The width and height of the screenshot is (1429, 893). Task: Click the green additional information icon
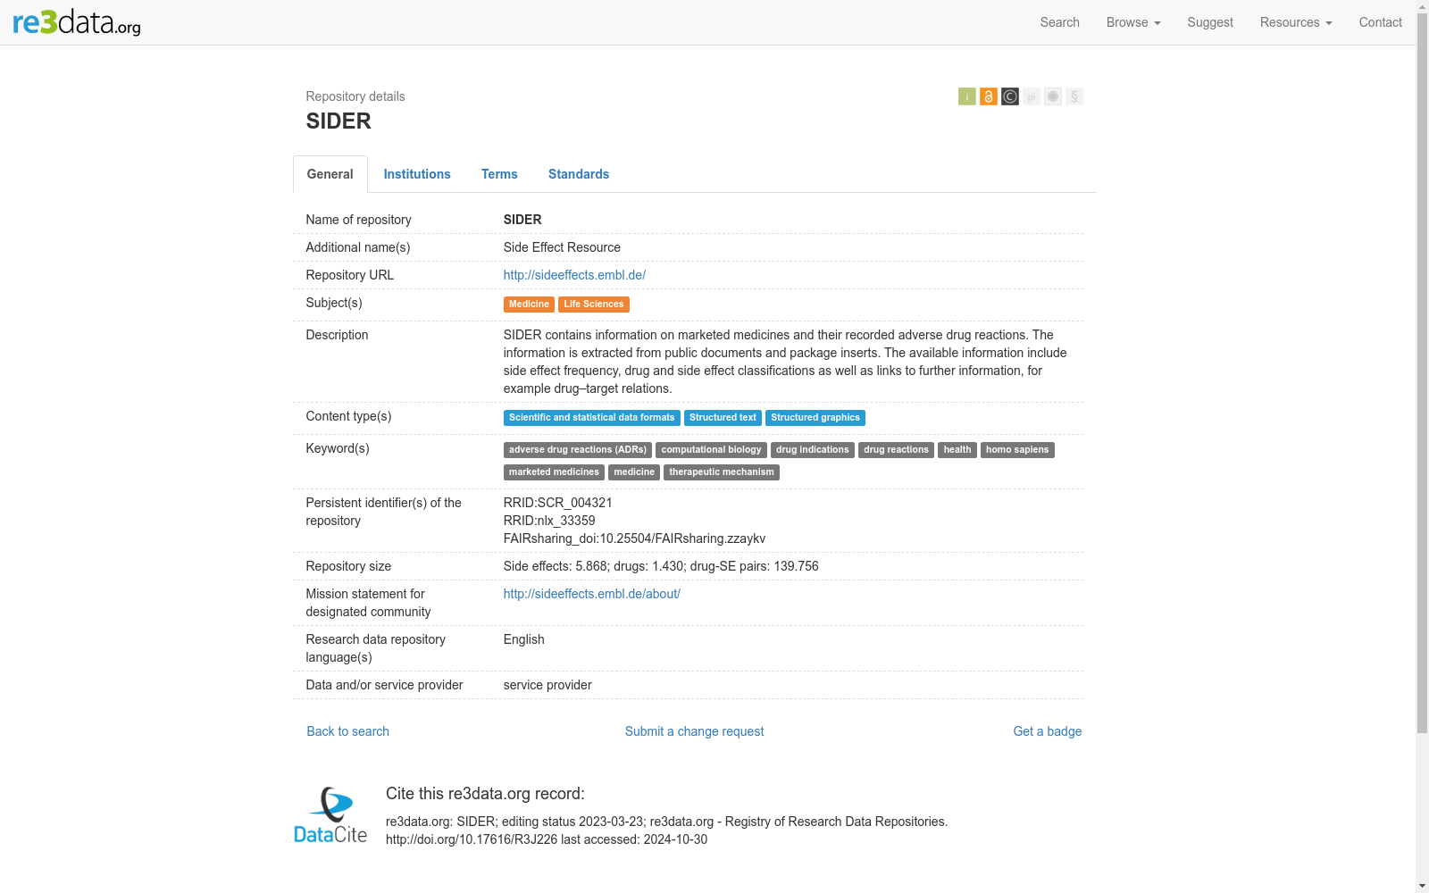point(967,96)
